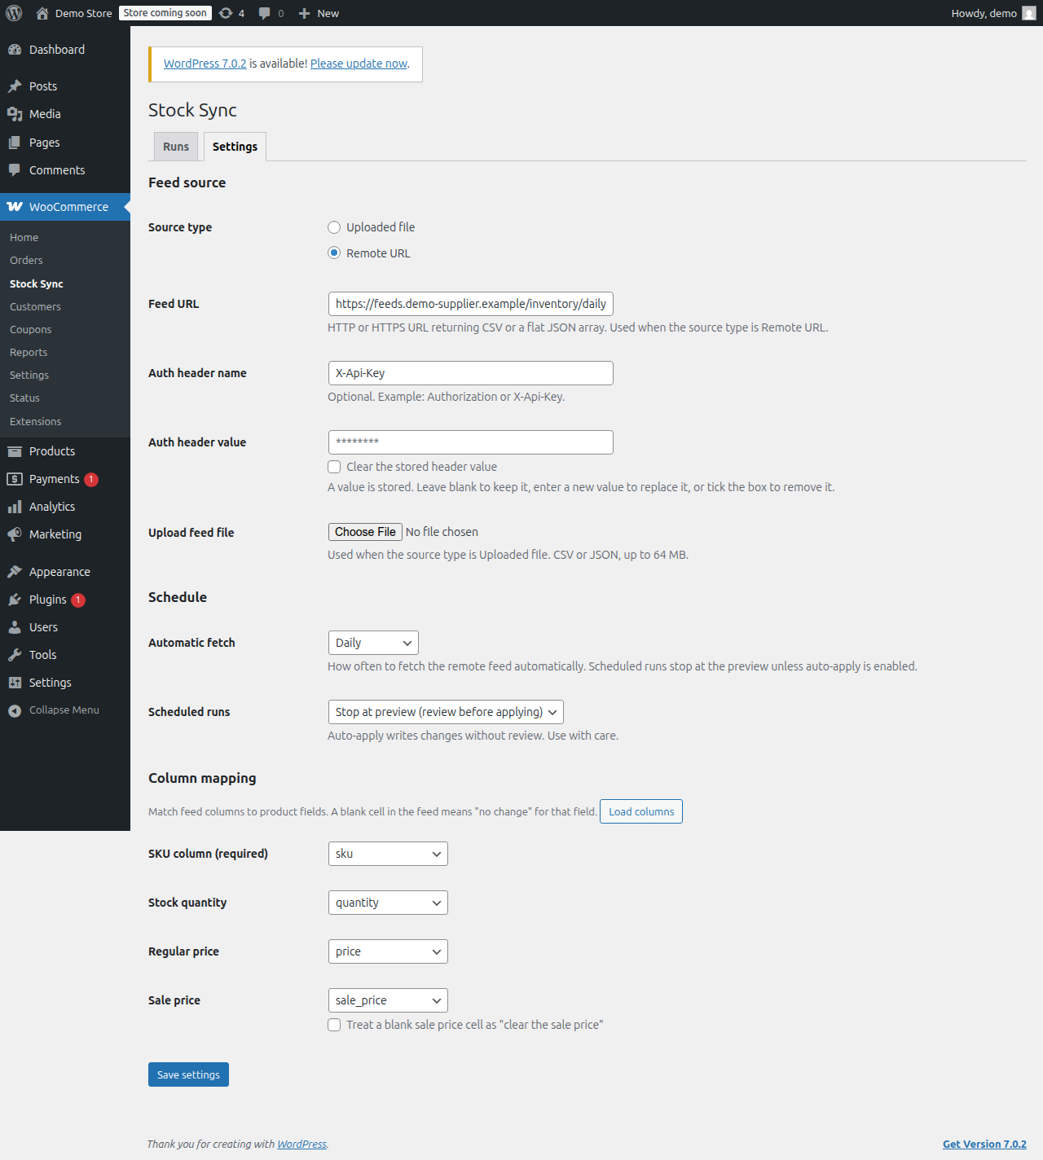Click the WordPress link in footer
This screenshot has height=1160, width=1043.
pos(301,1144)
